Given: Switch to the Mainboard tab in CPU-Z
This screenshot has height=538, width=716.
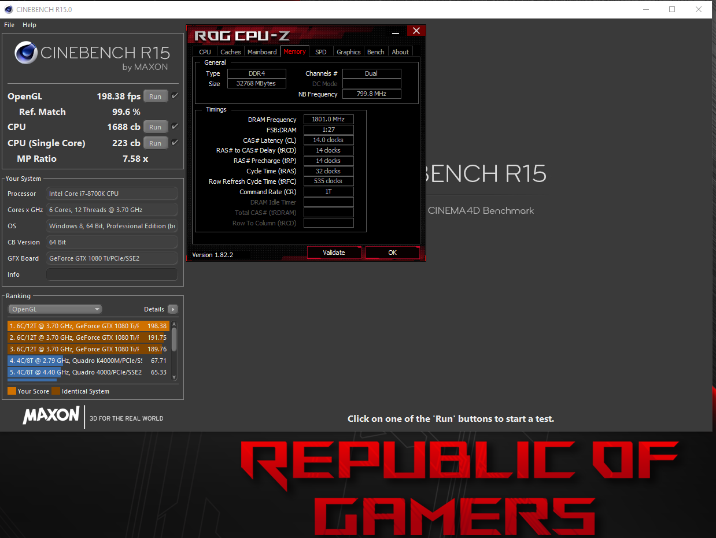Looking at the screenshot, I should [x=262, y=52].
